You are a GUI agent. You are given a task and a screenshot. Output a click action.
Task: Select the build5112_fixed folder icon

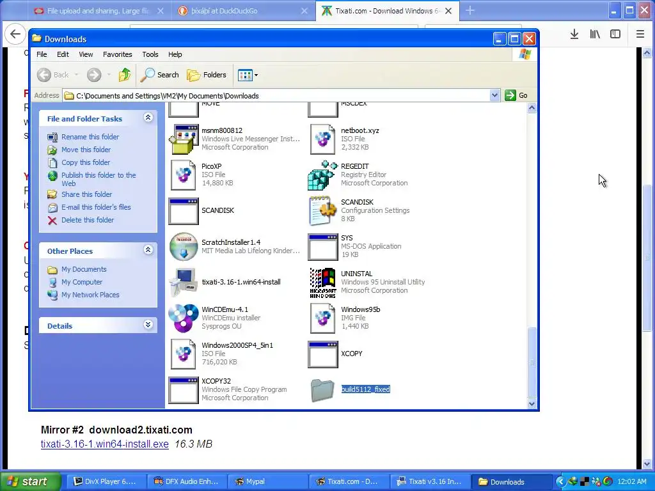pos(322,390)
